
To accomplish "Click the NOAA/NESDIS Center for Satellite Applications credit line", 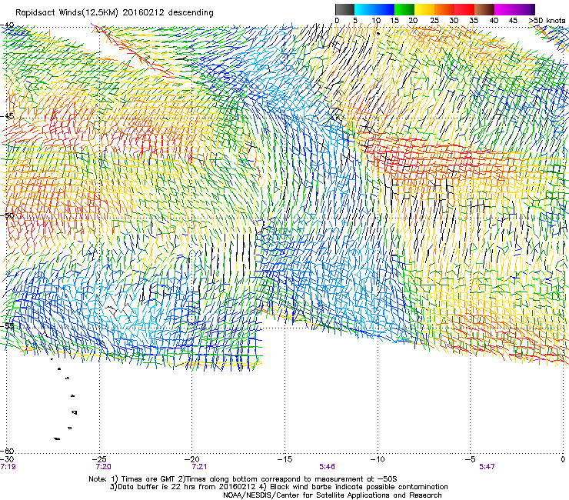I will click(x=332, y=495).
